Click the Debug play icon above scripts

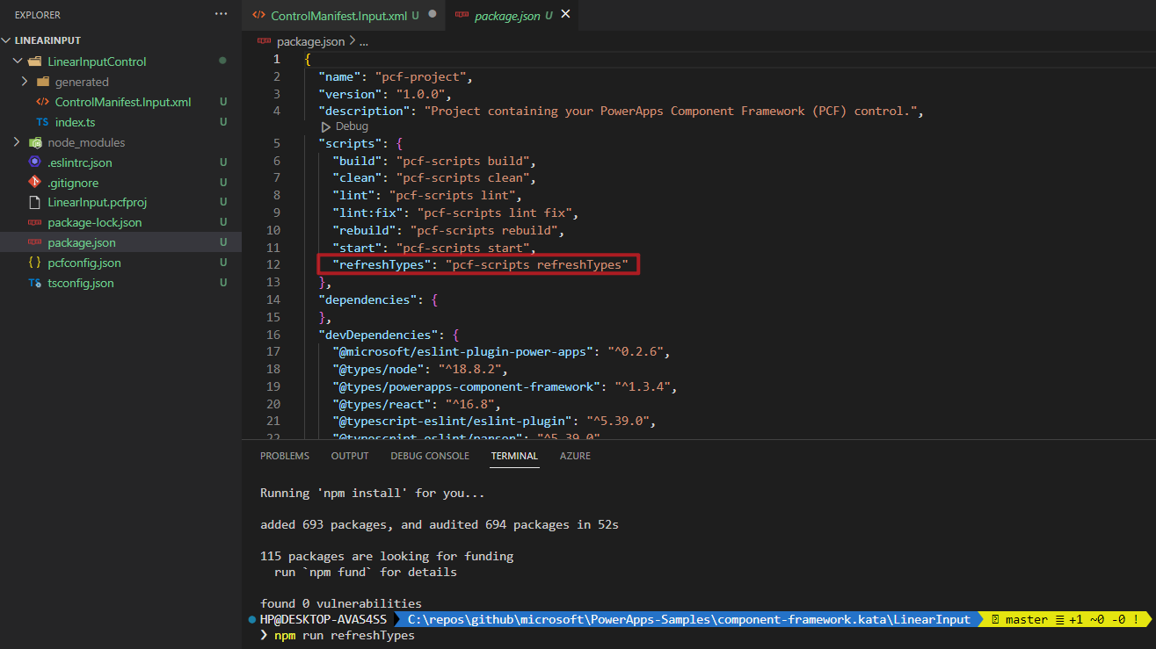[326, 127]
